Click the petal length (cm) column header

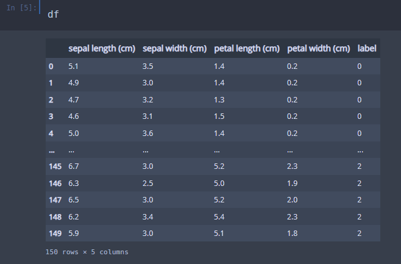point(247,48)
